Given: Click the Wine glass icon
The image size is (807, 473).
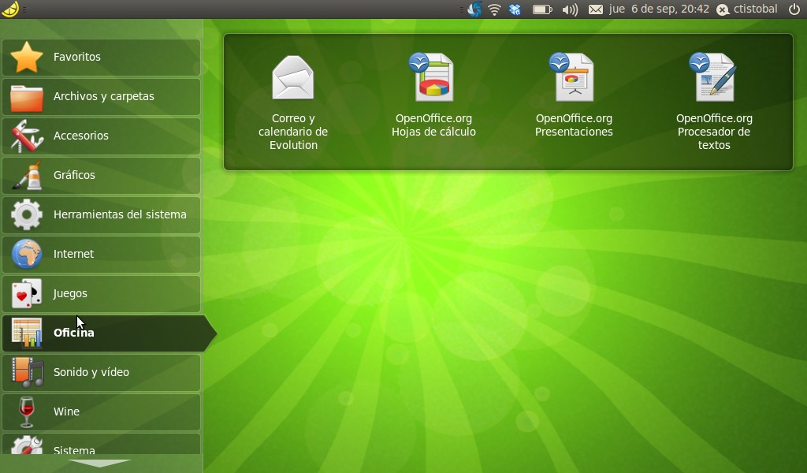Looking at the screenshot, I should (26, 412).
